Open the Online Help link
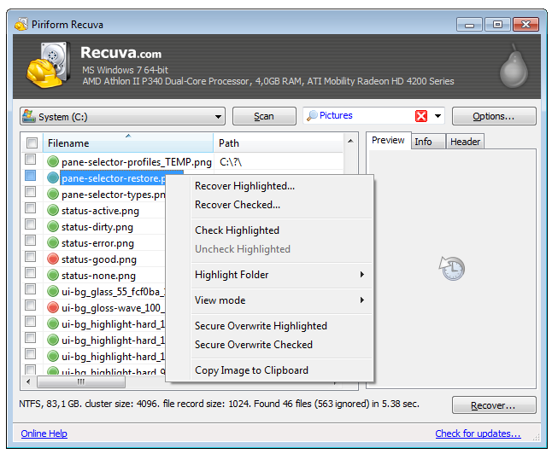Screen dimensions: 552x454 click(44, 434)
